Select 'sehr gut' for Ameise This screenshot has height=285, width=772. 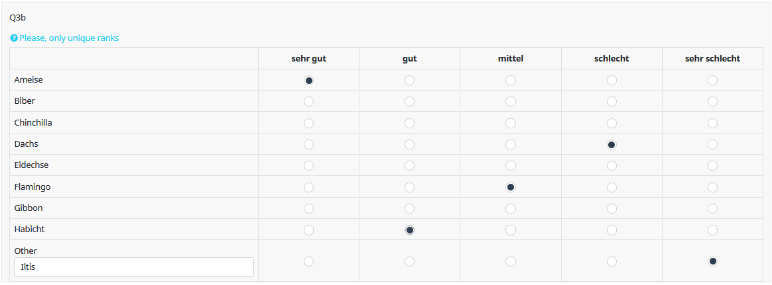point(308,80)
